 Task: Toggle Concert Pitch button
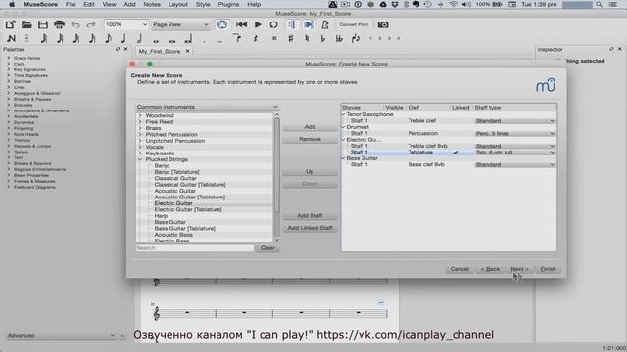pyautogui.click(x=354, y=24)
